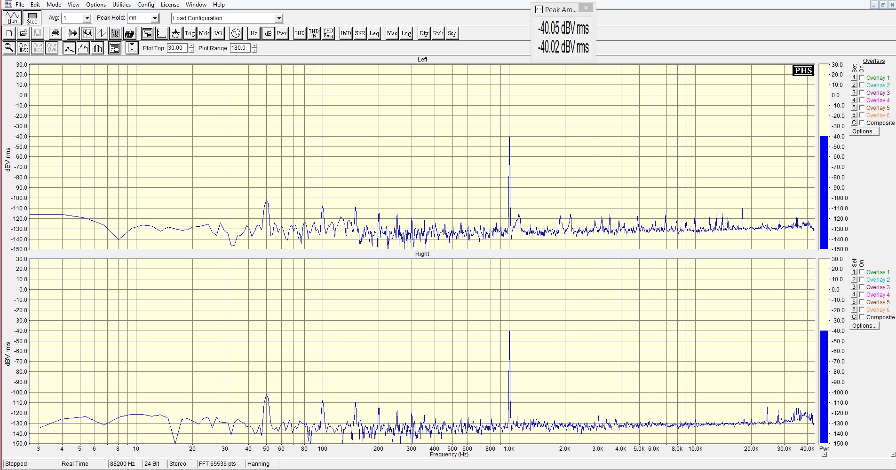Expand the Avg dropdown
This screenshot has height=470, width=896.
87,18
